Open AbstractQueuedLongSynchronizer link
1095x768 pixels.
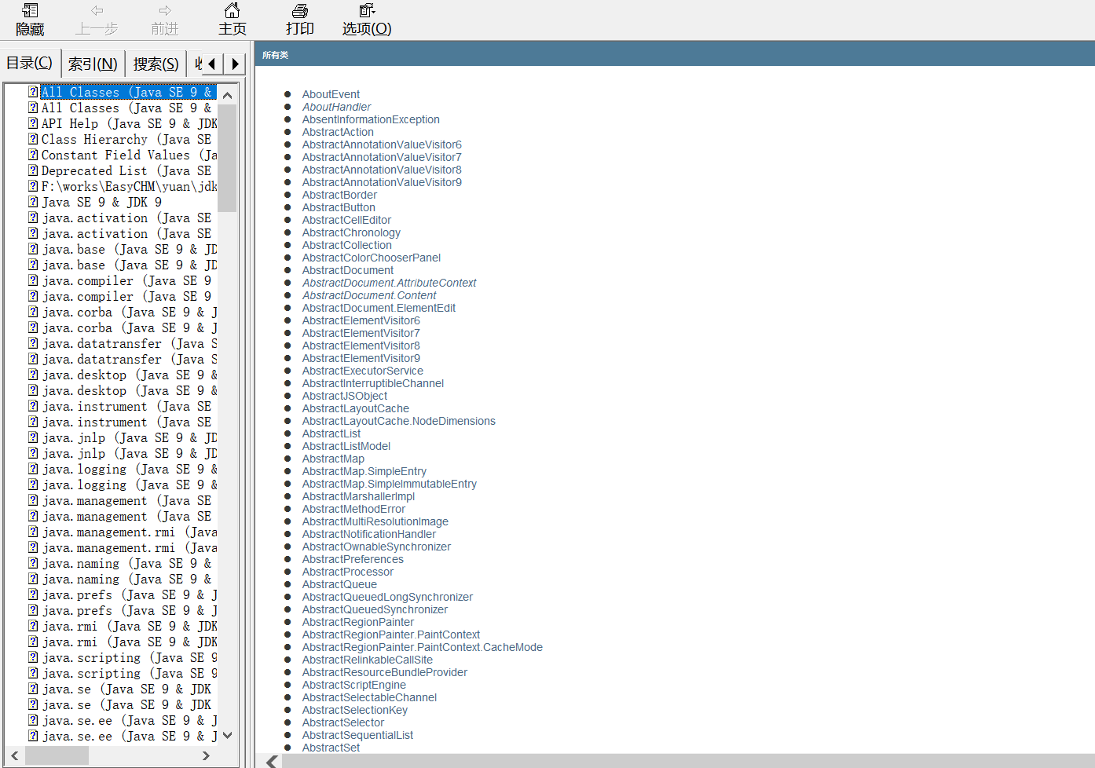point(387,597)
